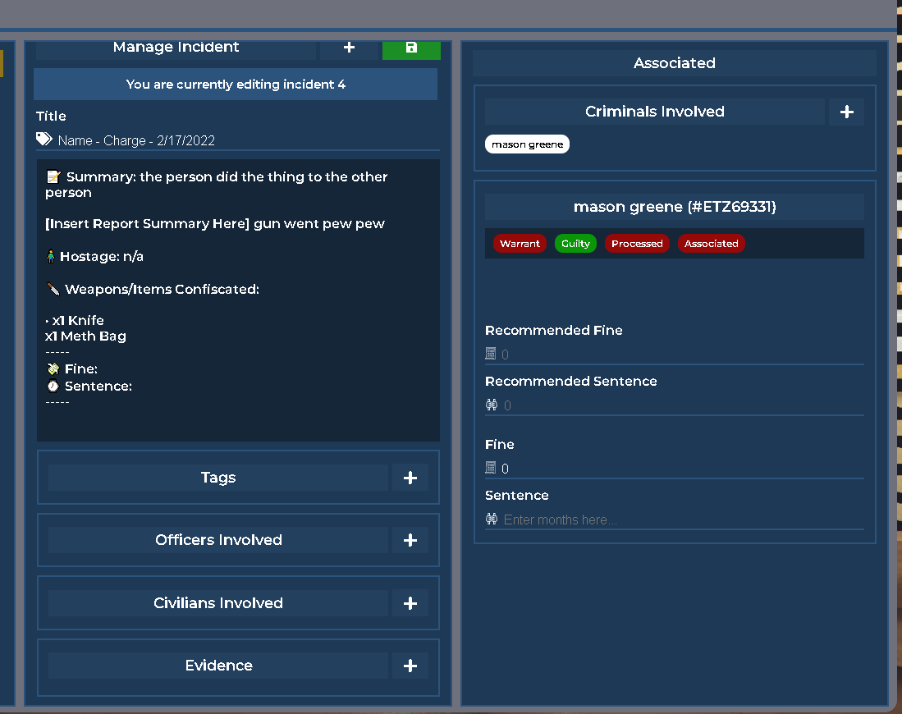
Task: Click the Civilians Involved header
Action: [218, 603]
